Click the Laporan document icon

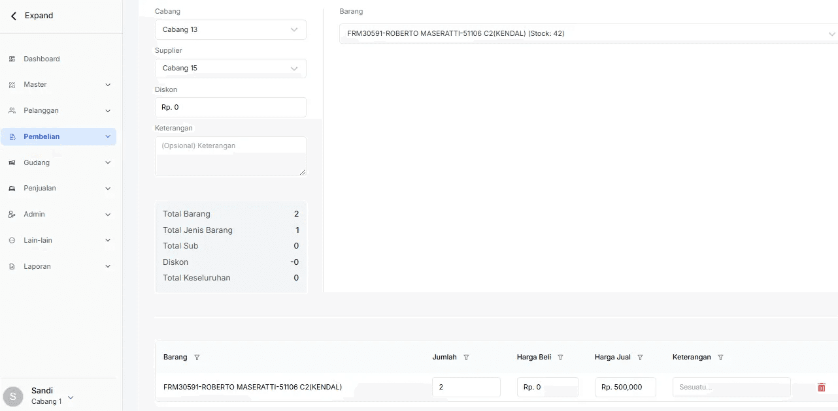click(x=12, y=266)
